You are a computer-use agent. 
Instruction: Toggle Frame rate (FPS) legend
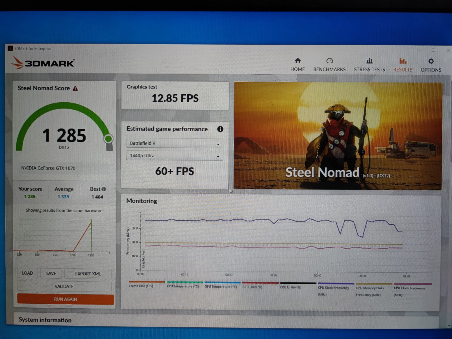click(147, 284)
